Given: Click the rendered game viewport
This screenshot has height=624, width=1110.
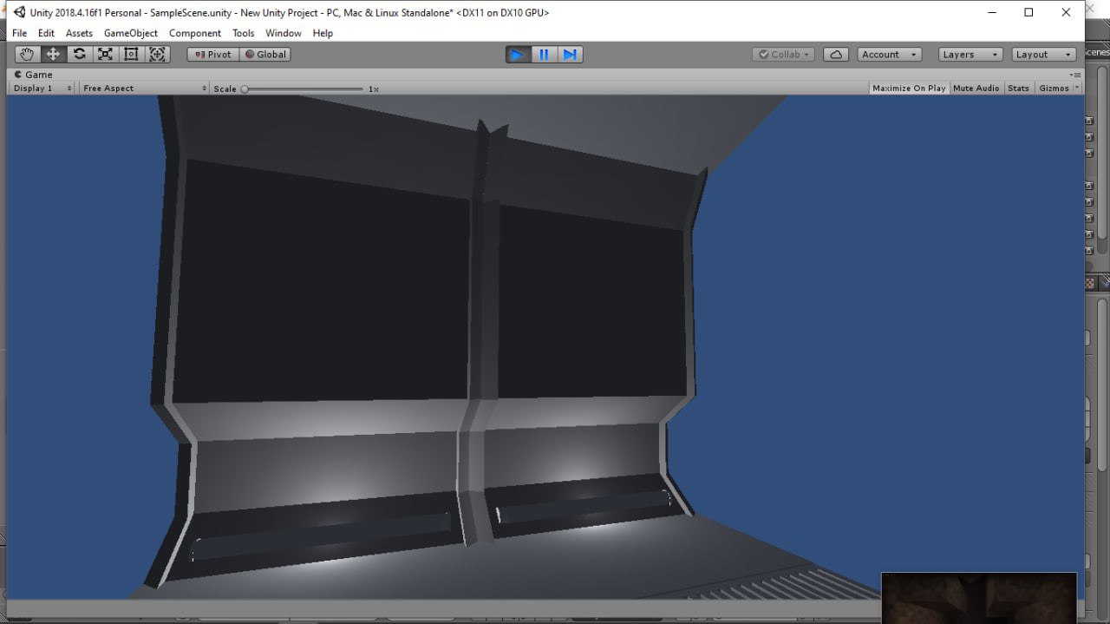Looking at the screenshot, I should coord(545,347).
